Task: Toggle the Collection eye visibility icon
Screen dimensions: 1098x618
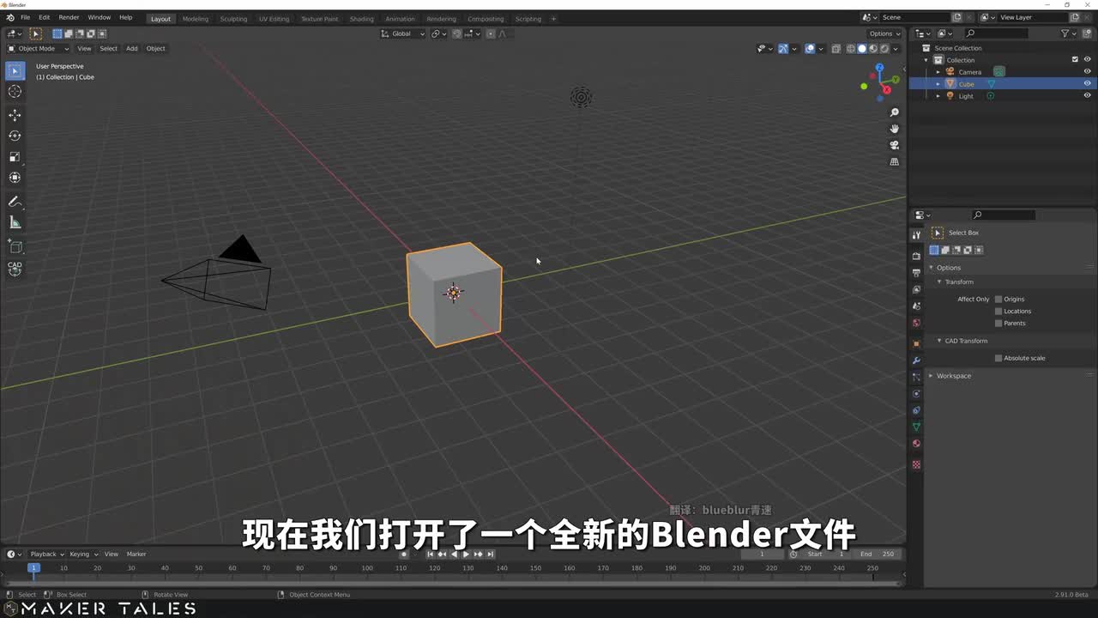Action: 1087,60
